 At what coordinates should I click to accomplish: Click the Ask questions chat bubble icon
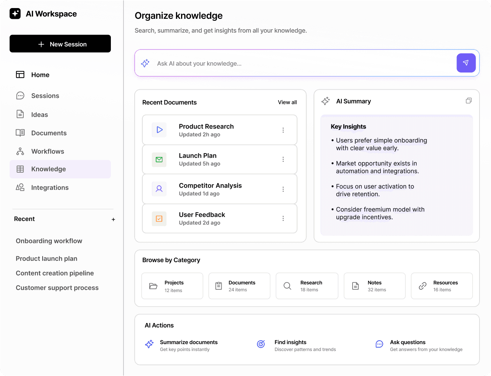(379, 344)
